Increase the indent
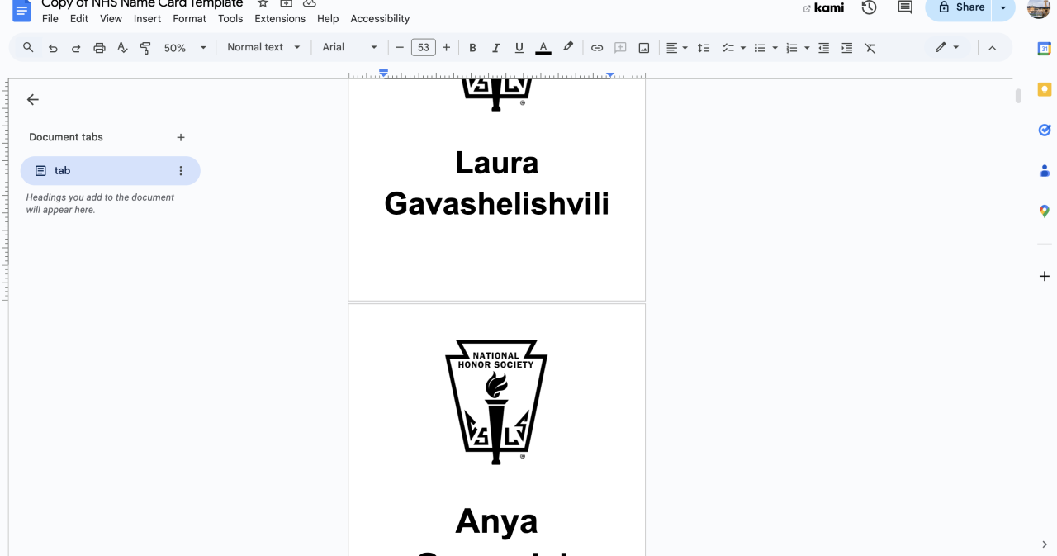Screen dimensions: 1057x556 (x=846, y=48)
